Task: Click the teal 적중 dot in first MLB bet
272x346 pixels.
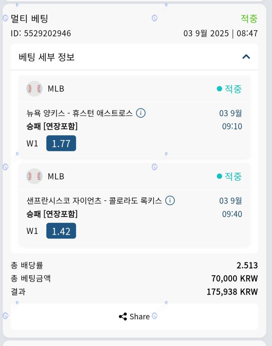Action: [220, 89]
